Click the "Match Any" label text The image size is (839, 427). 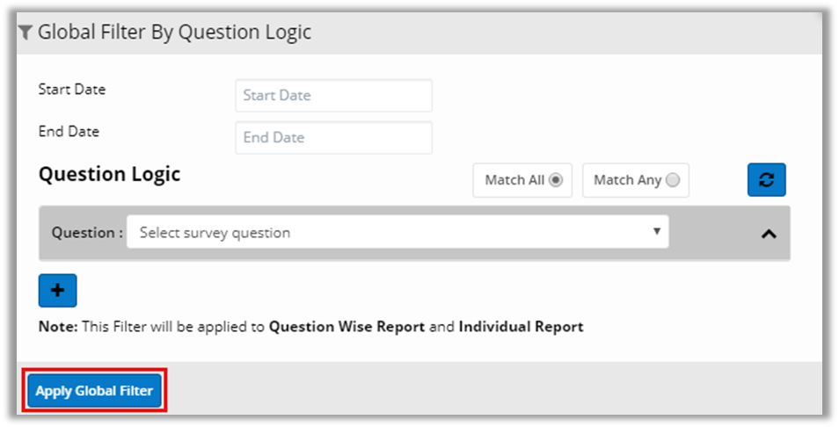(627, 180)
